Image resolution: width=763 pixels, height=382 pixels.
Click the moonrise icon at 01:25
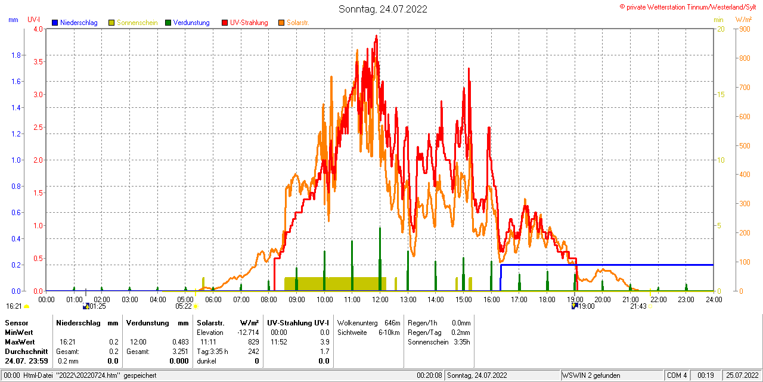pyautogui.click(x=86, y=306)
